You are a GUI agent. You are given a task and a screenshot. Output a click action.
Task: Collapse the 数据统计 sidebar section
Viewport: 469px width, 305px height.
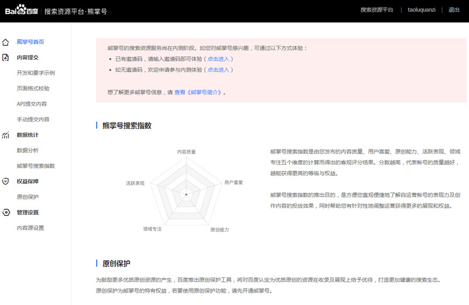[28, 135]
